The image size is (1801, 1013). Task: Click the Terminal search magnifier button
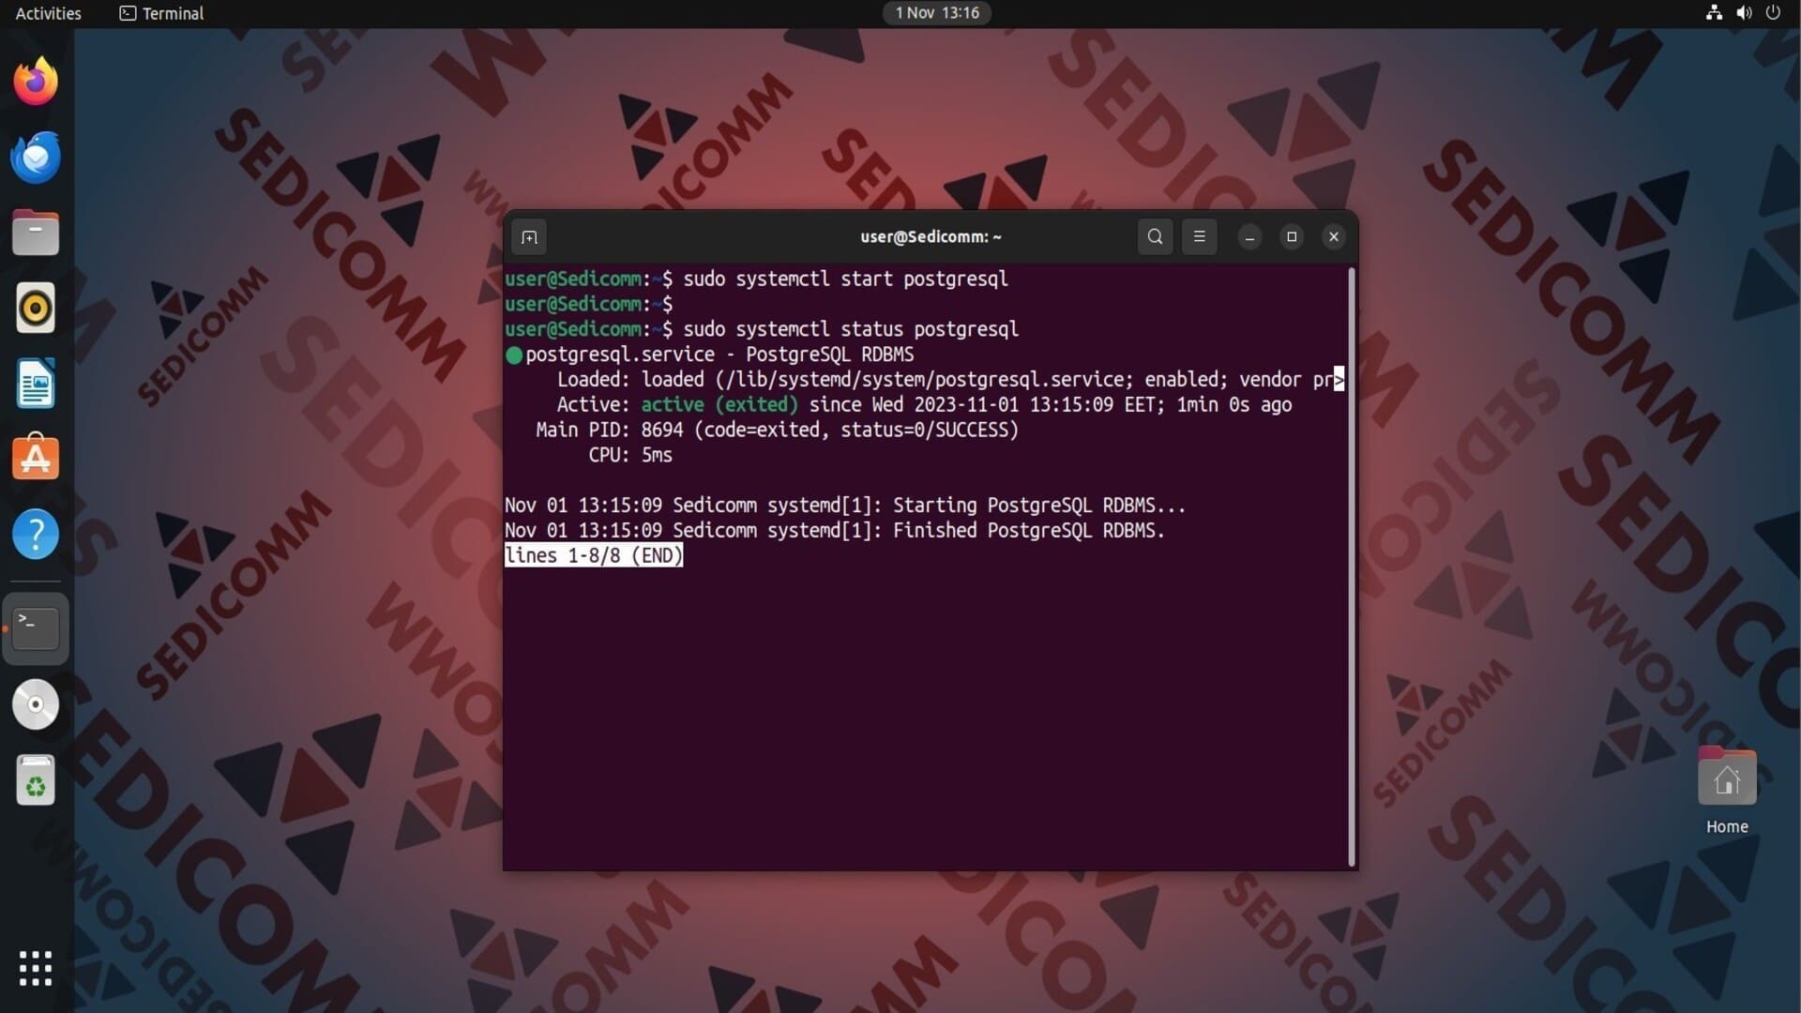point(1155,237)
